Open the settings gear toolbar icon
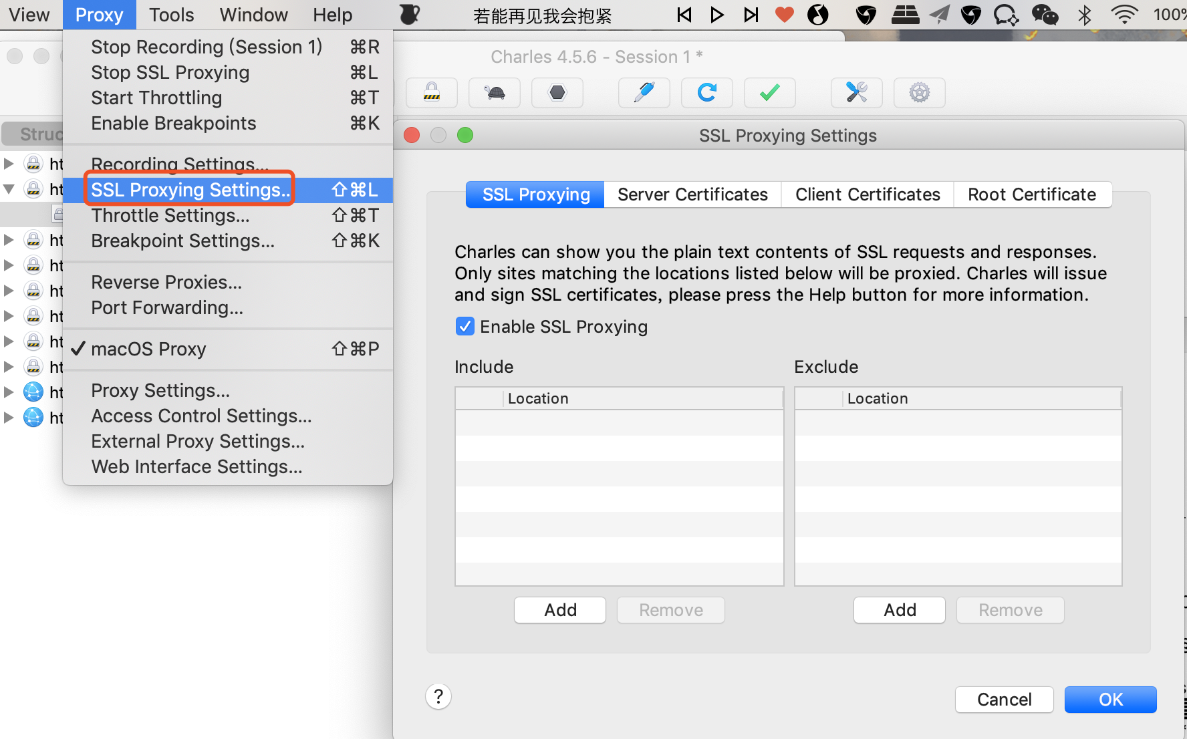This screenshot has width=1187, height=739. tap(920, 92)
